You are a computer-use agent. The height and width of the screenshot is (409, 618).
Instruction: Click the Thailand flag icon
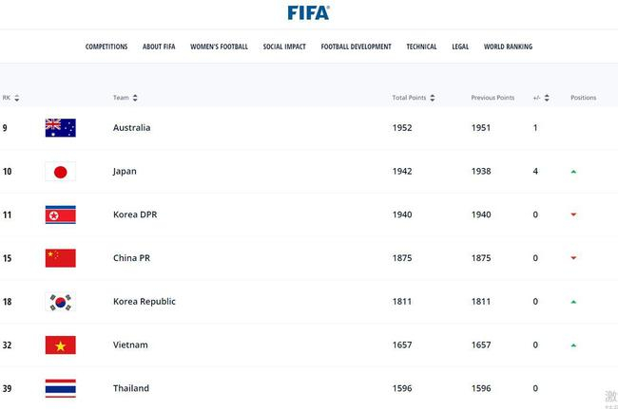60,388
